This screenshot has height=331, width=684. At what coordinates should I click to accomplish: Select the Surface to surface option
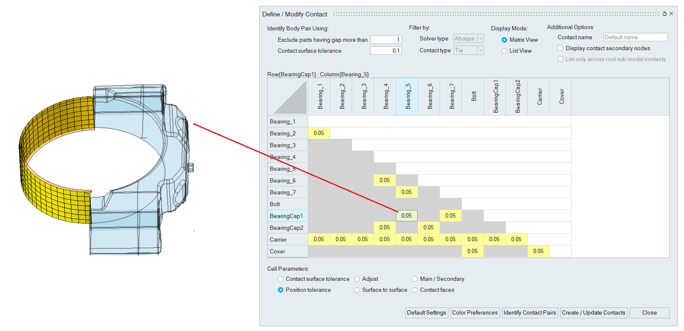(x=357, y=290)
